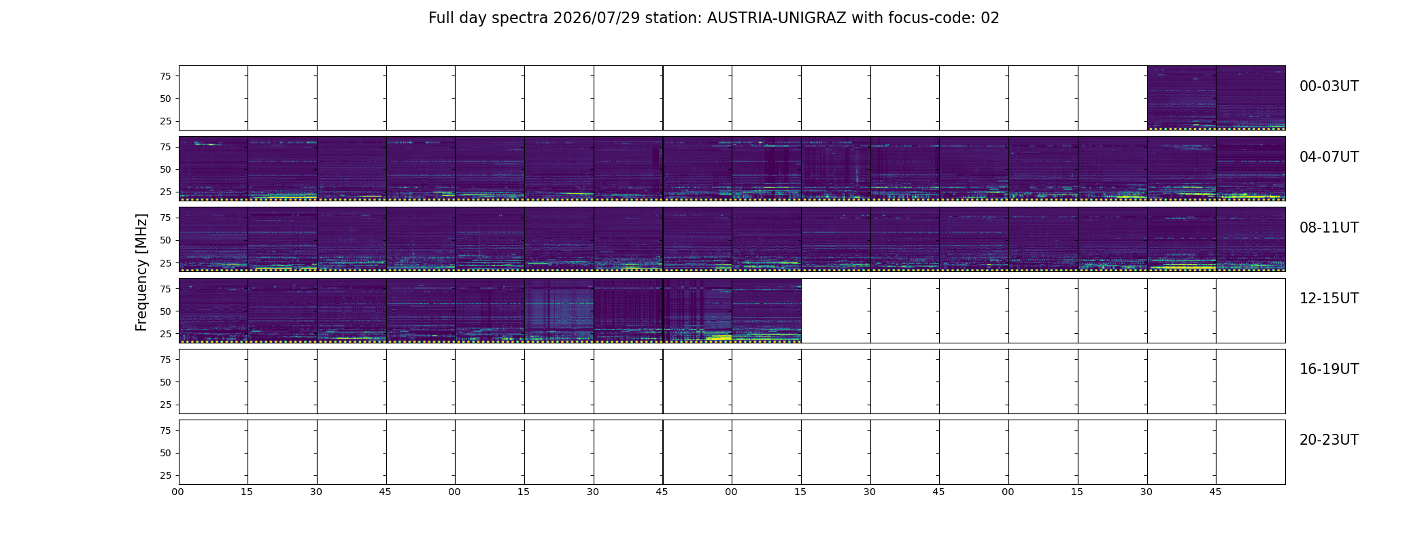Viewport: 1428px width, 544px height.
Task: Select the 08-11UT row label
Action: pyautogui.click(x=1329, y=228)
